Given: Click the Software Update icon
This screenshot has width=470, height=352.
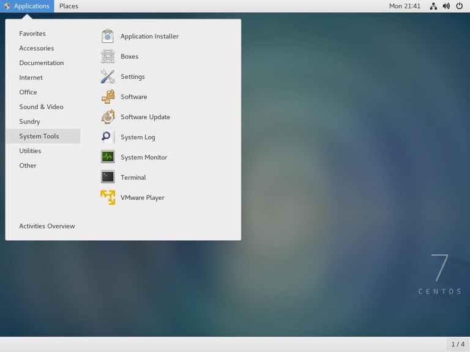Looking at the screenshot, I should pyautogui.click(x=108, y=117).
